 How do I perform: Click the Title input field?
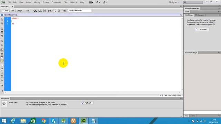[x=79, y=11]
